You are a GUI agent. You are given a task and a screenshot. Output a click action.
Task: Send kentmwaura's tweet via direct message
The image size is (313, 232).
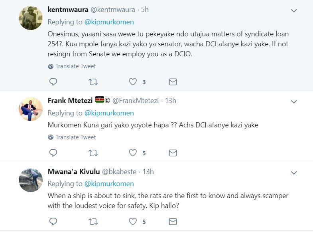coord(173,82)
